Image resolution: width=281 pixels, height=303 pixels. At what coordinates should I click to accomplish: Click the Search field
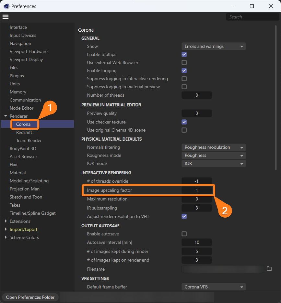(252, 17)
